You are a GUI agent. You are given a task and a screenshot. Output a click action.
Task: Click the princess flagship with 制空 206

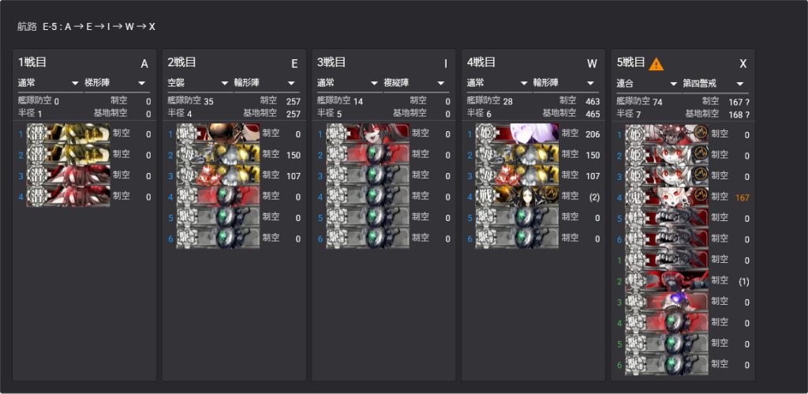517,134
